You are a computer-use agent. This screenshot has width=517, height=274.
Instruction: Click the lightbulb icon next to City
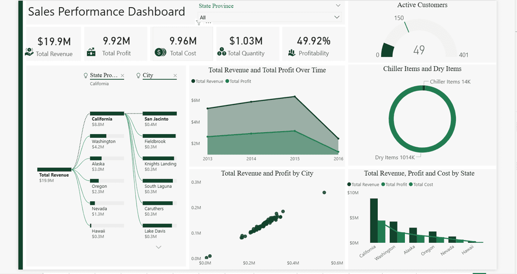point(138,76)
